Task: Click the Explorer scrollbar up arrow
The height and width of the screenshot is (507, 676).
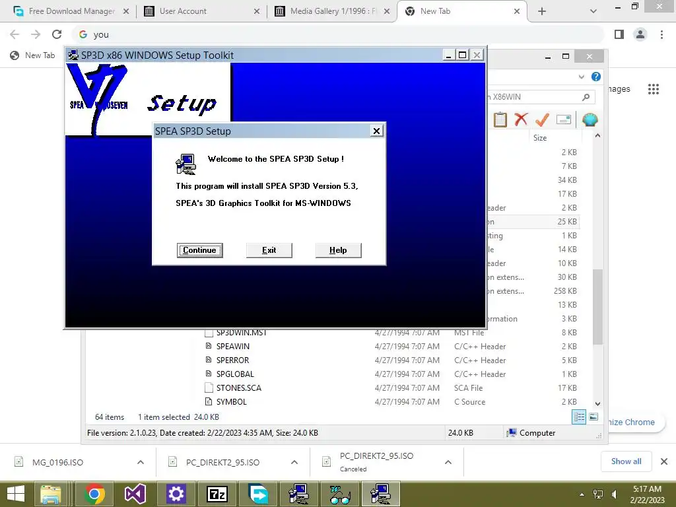Action: point(597,136)
